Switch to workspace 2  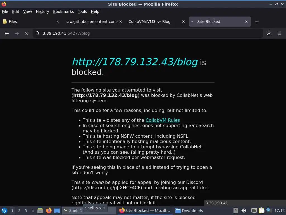pyautogui.click(x=19, y=211)
